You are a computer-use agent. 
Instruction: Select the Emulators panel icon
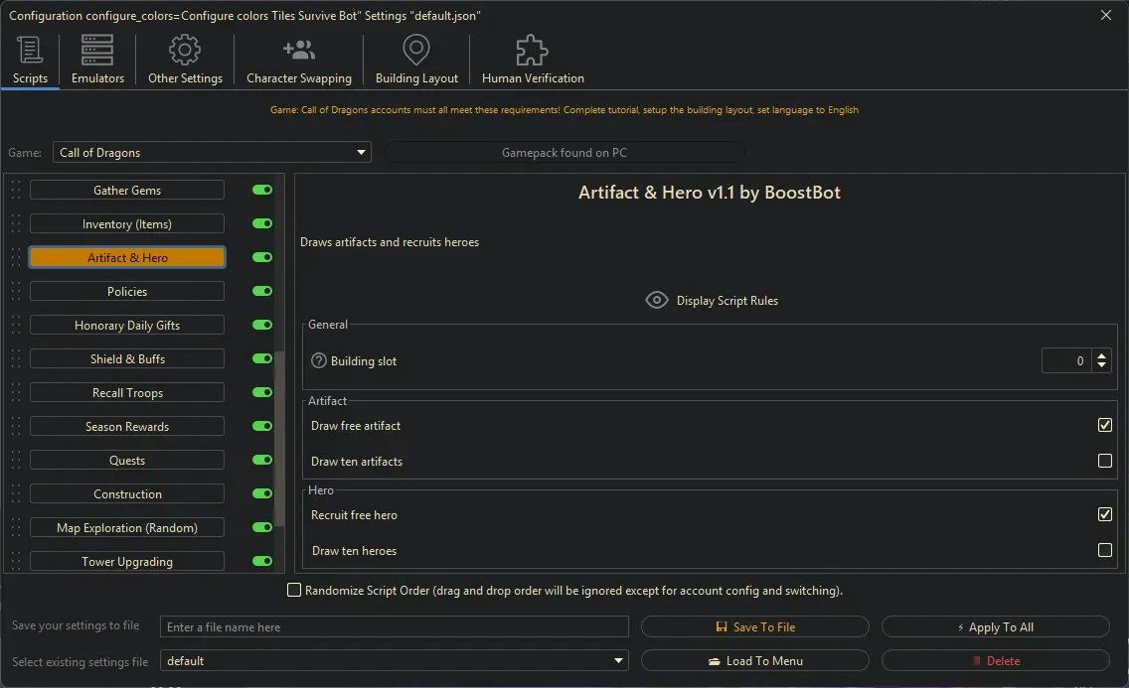(x=96, y=50)
